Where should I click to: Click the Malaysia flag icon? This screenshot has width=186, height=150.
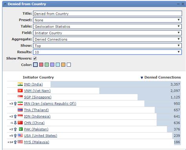click(20, 142)
